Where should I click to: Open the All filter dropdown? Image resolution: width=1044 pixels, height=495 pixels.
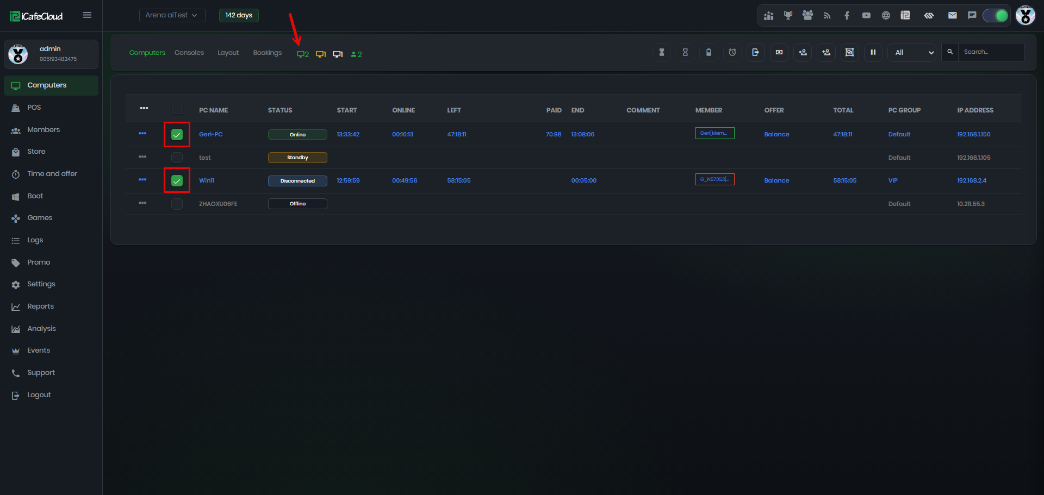click(912, 53)
